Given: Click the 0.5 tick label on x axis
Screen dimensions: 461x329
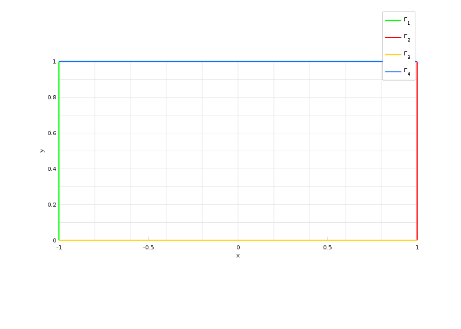Looking at the screenshot, I should pos(328,248).
